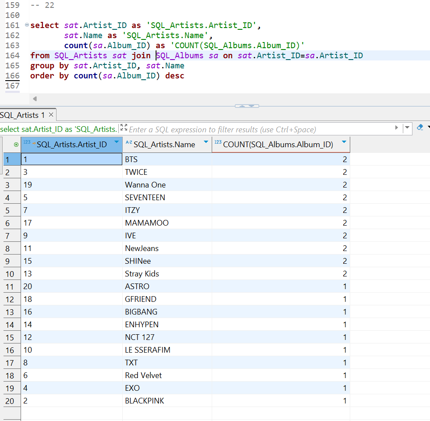The image size is (430, 421).
Task: Open the COUNT column filter dropdown
Action: 344,142
